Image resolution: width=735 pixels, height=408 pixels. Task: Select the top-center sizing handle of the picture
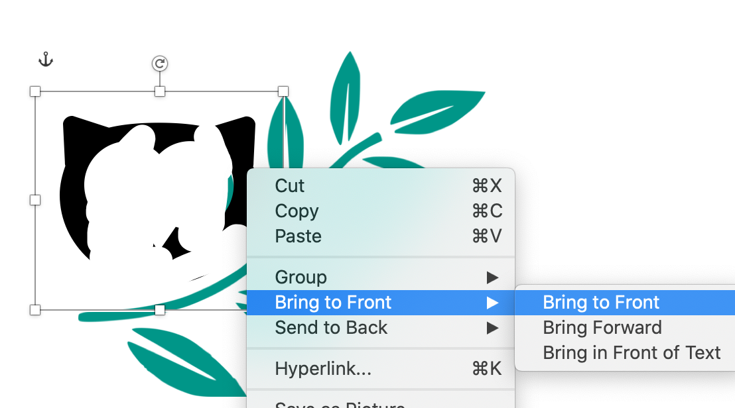click(160, 91)
